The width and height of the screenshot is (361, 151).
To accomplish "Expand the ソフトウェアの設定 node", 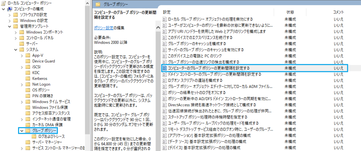I will 10,15.
